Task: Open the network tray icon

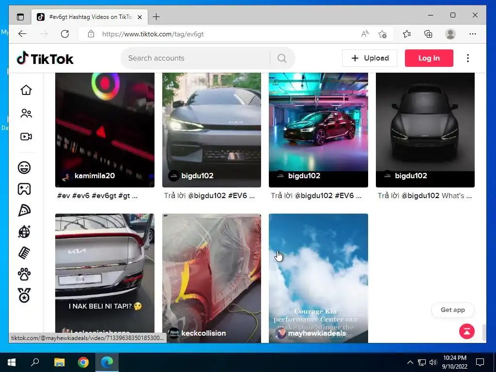Action: [x=422, y=362]
